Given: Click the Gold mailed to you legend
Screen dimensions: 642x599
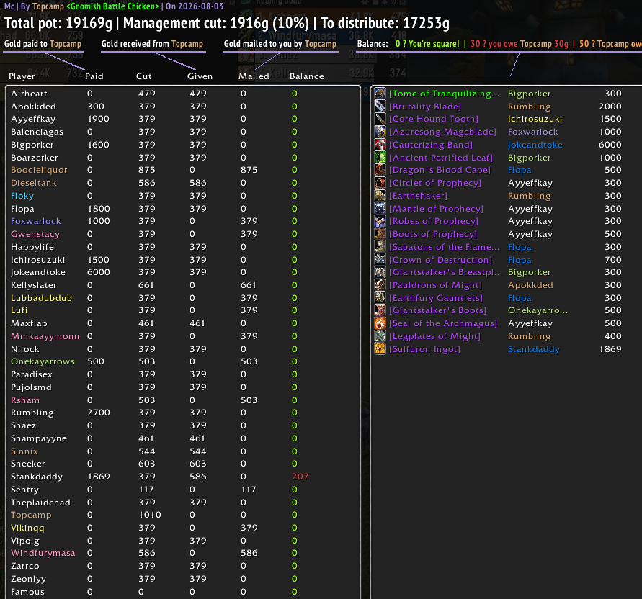Looking at the screenshot, I should point(280,44).
